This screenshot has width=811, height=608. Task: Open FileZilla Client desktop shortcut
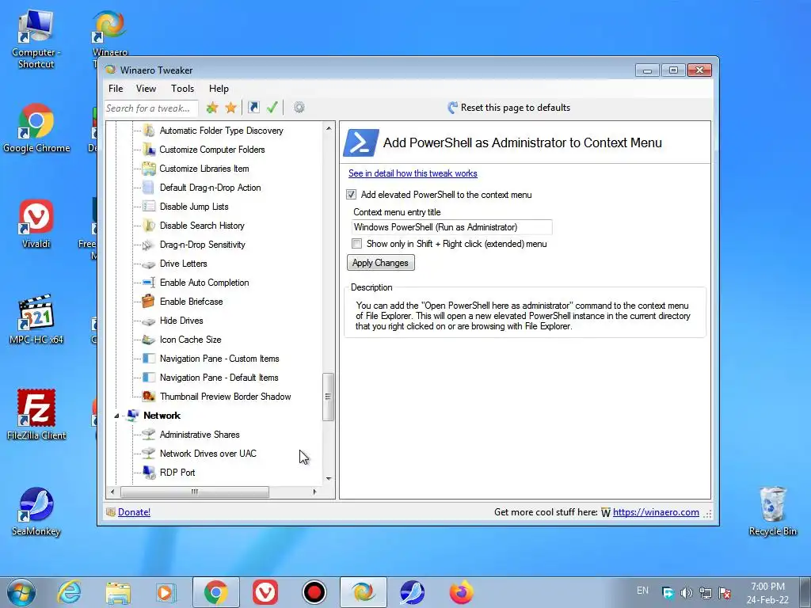point(36,415)
